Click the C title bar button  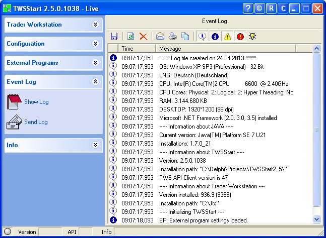pos(283,9)
